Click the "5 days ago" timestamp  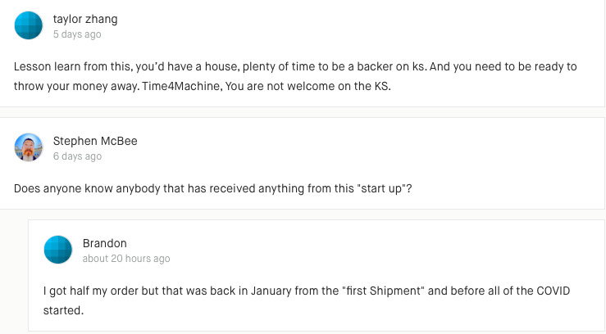(77, 34)
